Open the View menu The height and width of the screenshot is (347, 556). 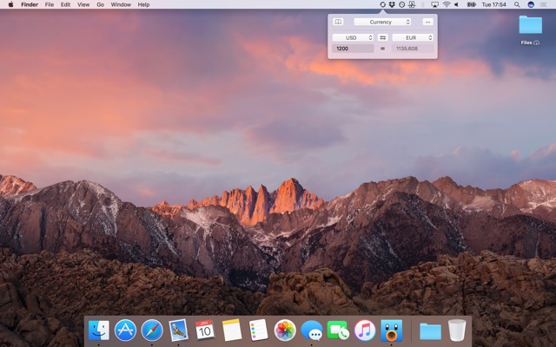click(83, 4)
